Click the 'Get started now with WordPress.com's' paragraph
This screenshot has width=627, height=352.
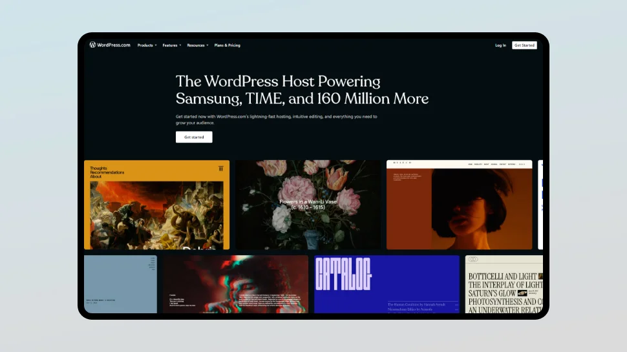tap(276, 119)
